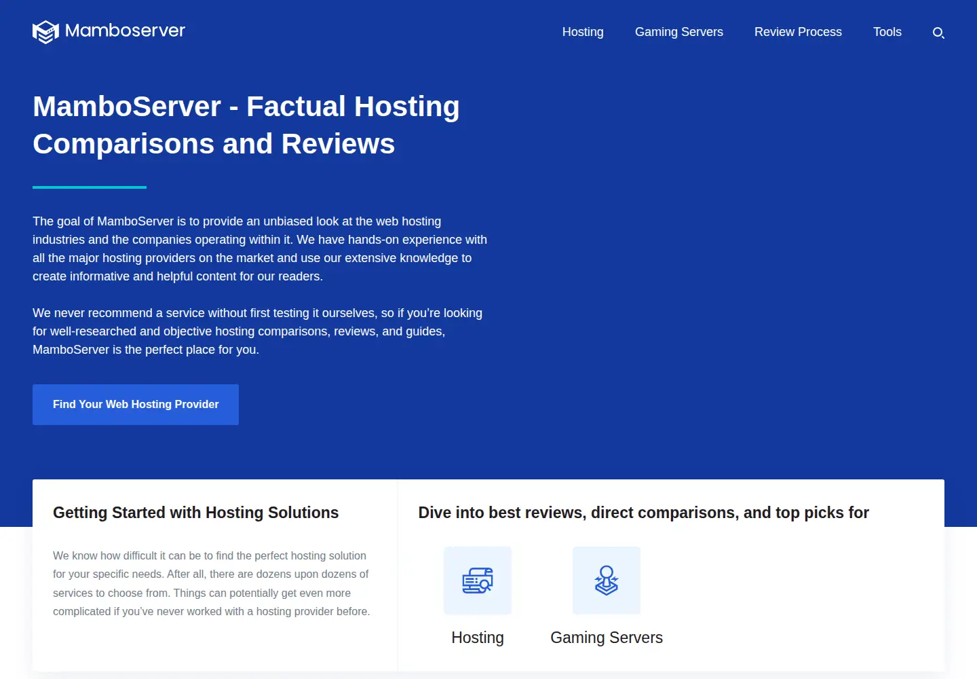The width and height of the screenshot is (977, 679).
Task: Click the Mamboserver logo
Action: click(109, 31)
